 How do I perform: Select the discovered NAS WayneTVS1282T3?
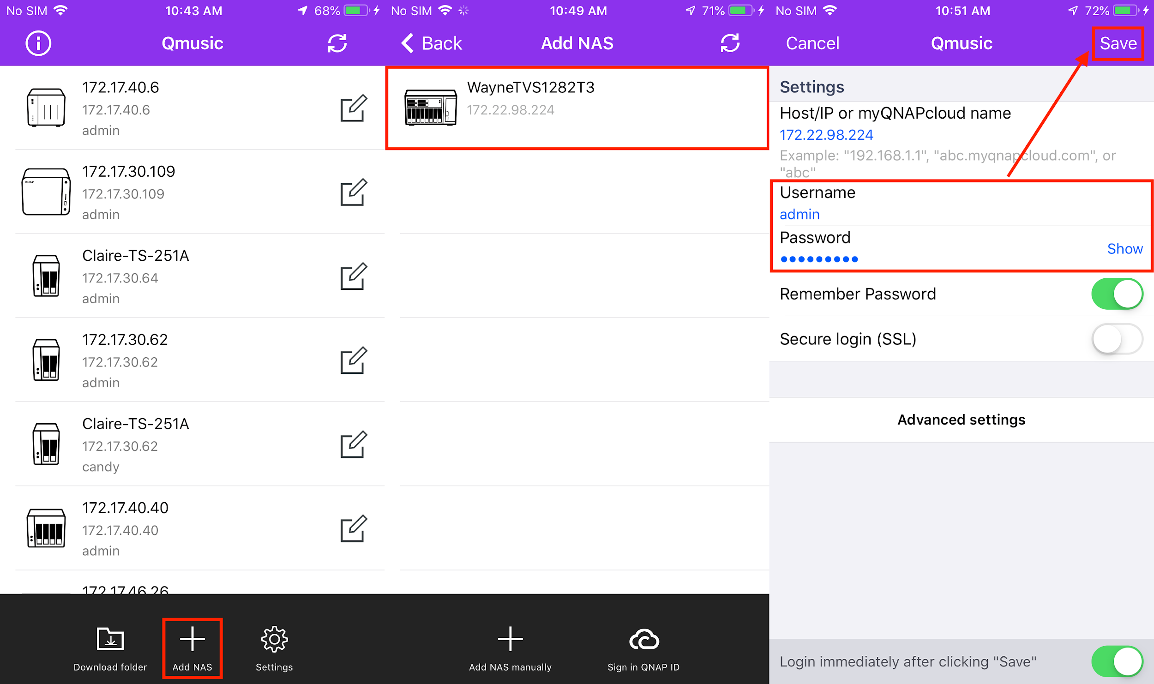pos(577,108)
